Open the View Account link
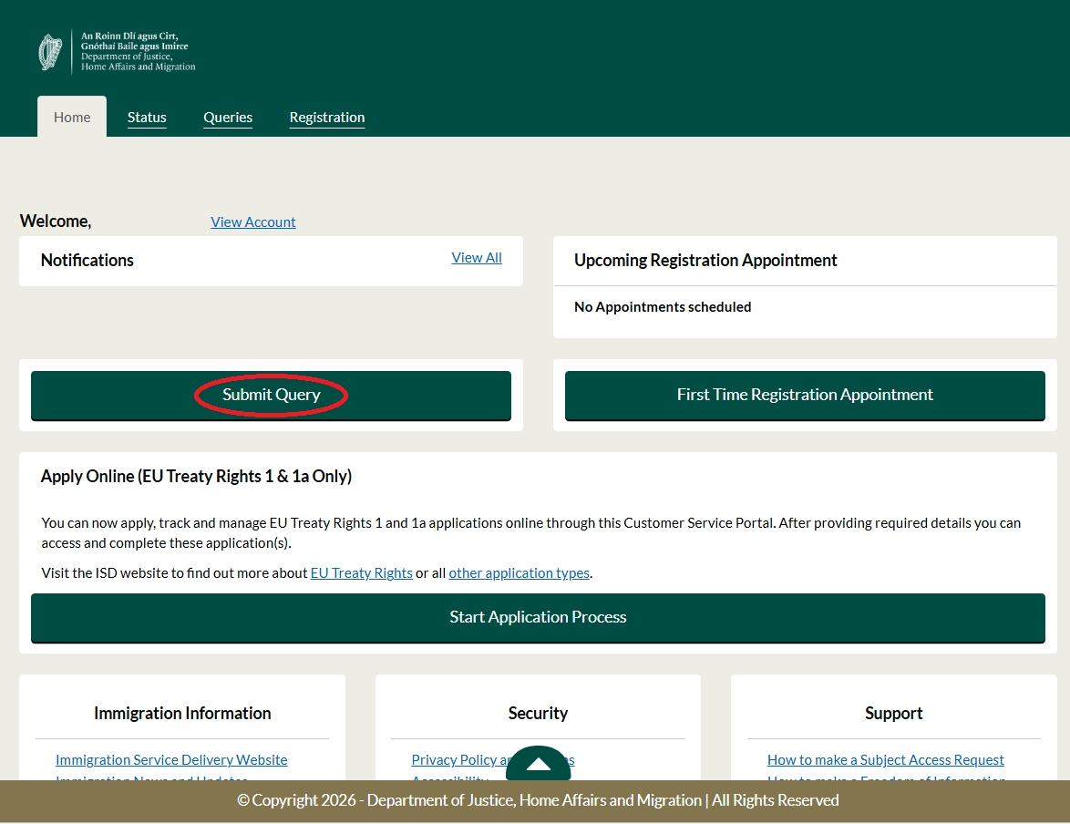 (x=253, y=221)
